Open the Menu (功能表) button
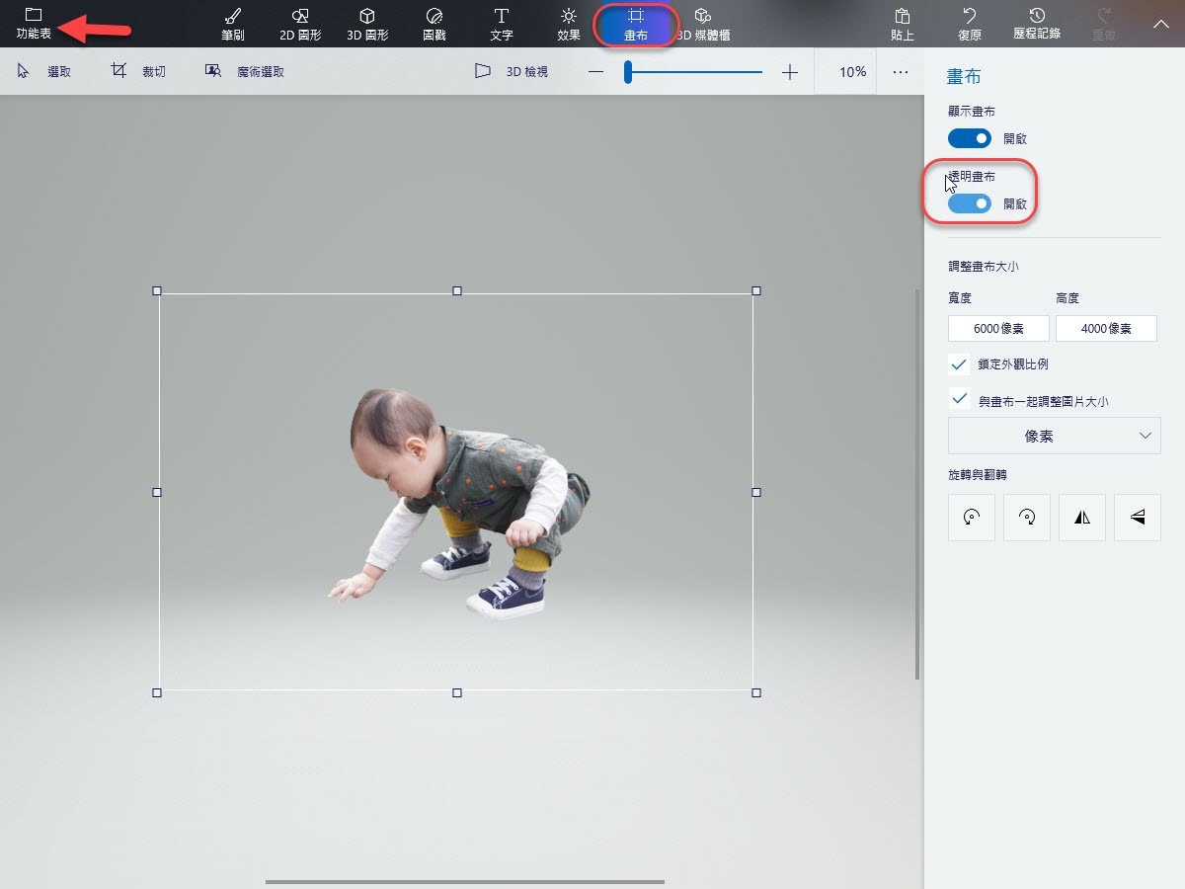The height and width of the screenshot is (889, 1185). [34, 24]
